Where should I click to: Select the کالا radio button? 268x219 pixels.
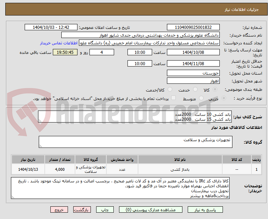215,89
